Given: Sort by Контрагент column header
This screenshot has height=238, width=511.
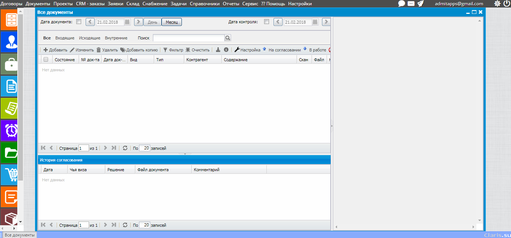Looking at the screenshot, I should coord(203,59).
